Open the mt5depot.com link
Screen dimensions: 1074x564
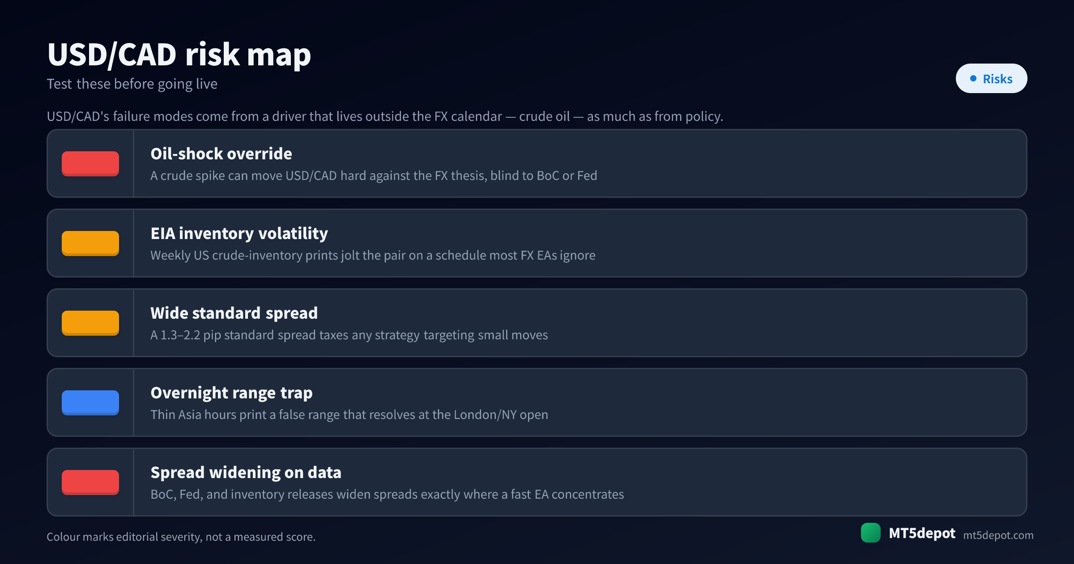[998, 535]
